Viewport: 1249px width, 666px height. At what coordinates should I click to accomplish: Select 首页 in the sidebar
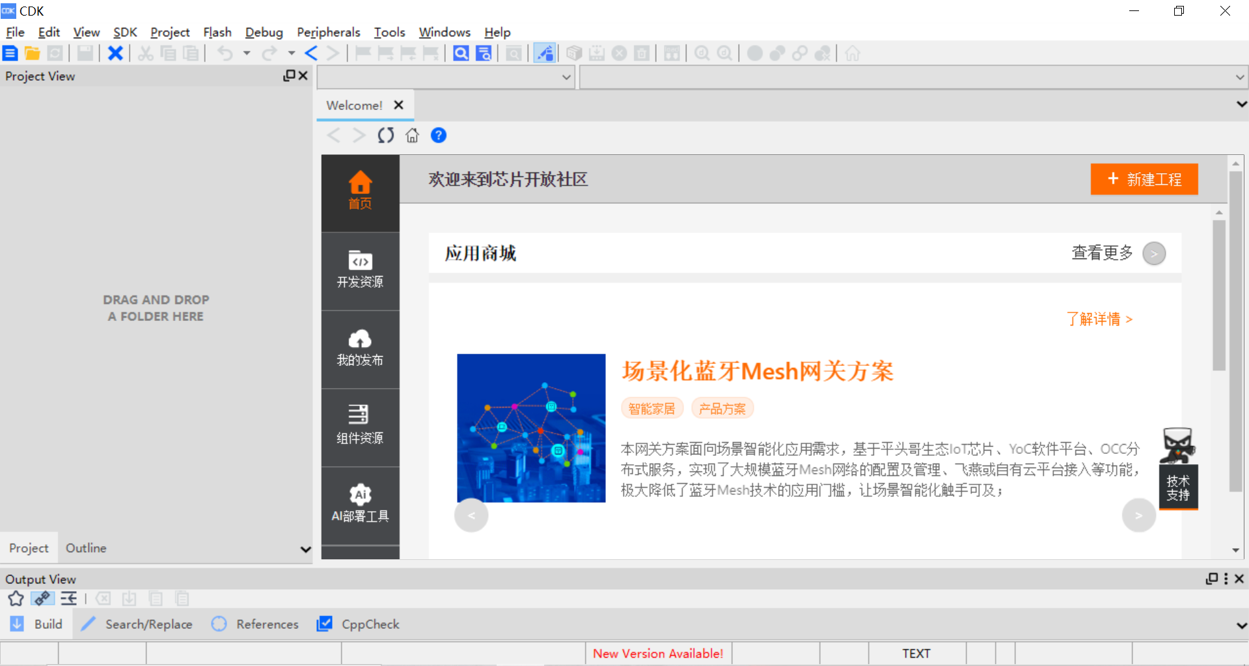click(360, 193)
